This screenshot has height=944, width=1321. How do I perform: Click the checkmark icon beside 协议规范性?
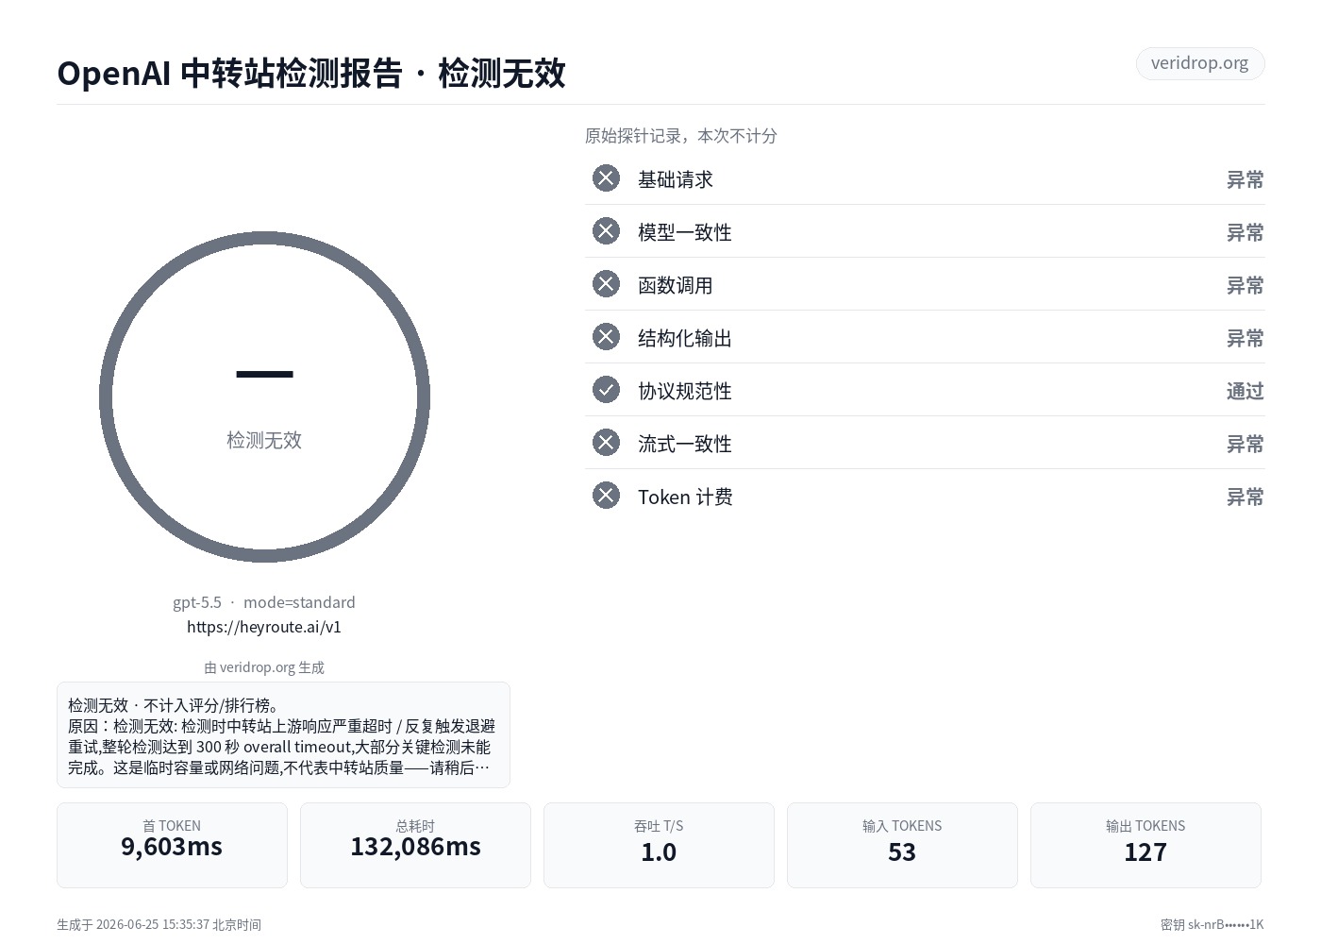(x=606, y=390)
